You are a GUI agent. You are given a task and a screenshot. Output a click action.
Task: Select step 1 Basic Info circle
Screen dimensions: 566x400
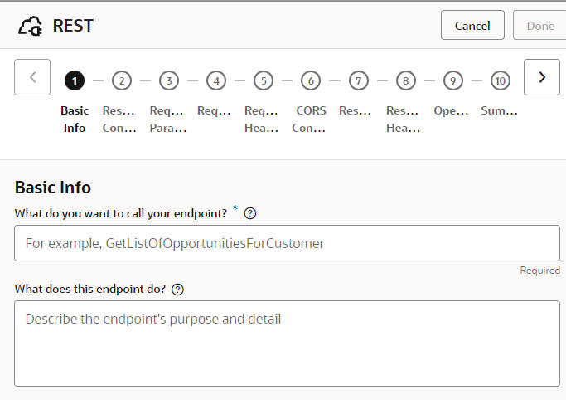tap(75, 80)
